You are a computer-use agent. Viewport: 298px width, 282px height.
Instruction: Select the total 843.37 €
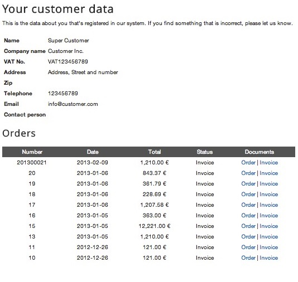coord(155,173)
